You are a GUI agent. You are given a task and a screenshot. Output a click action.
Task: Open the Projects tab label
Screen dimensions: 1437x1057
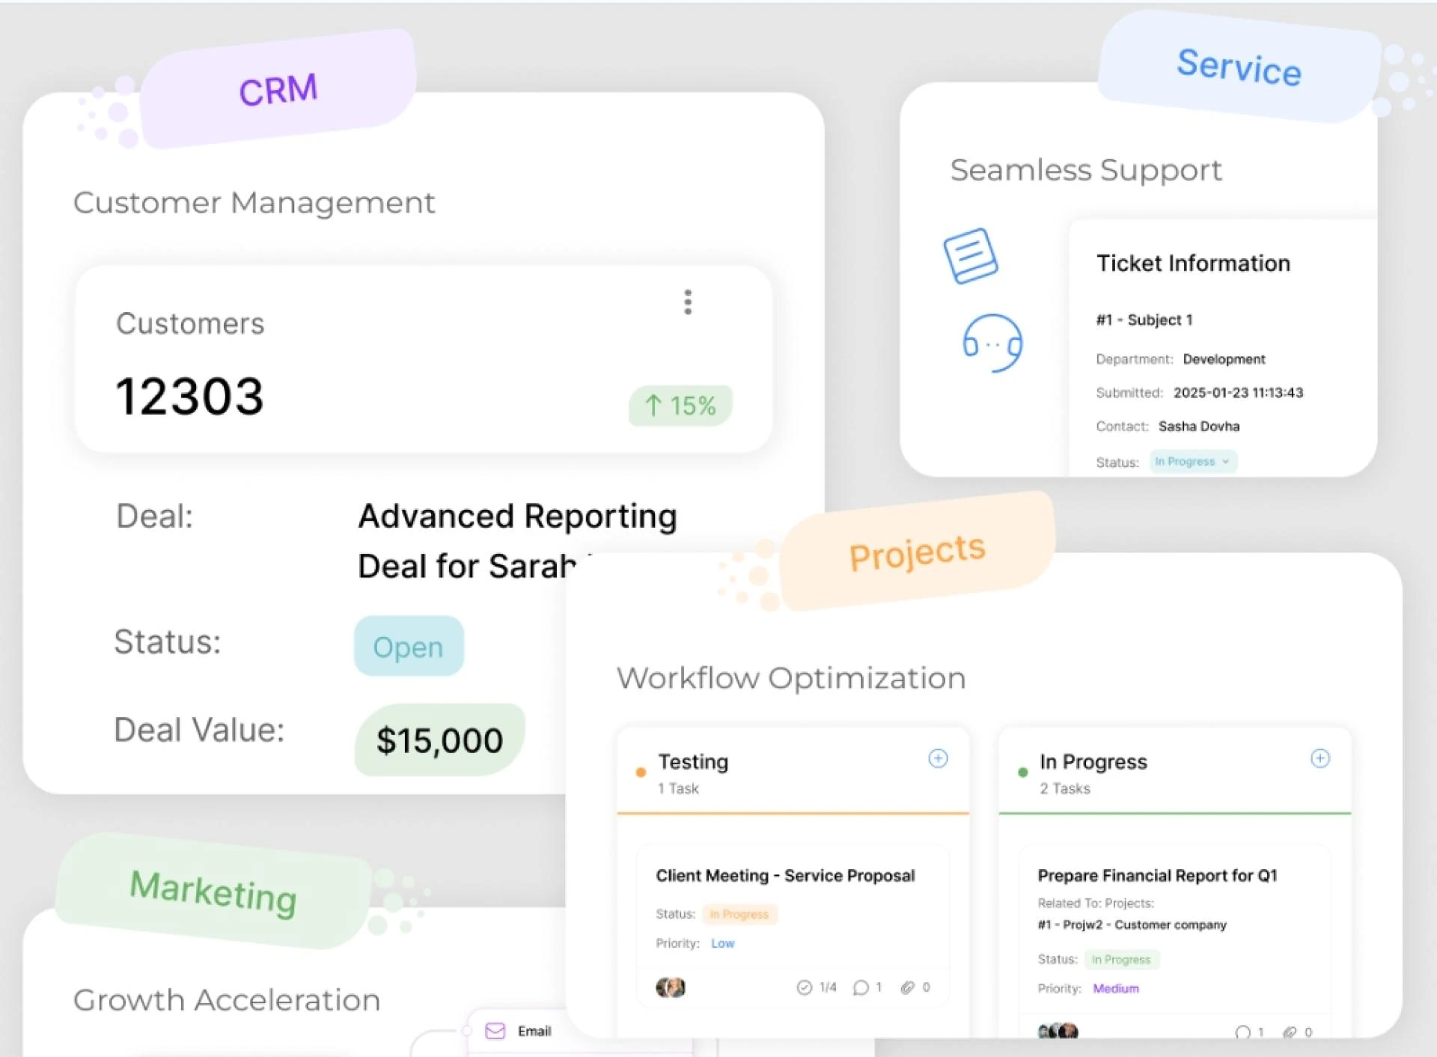(917, 552)
